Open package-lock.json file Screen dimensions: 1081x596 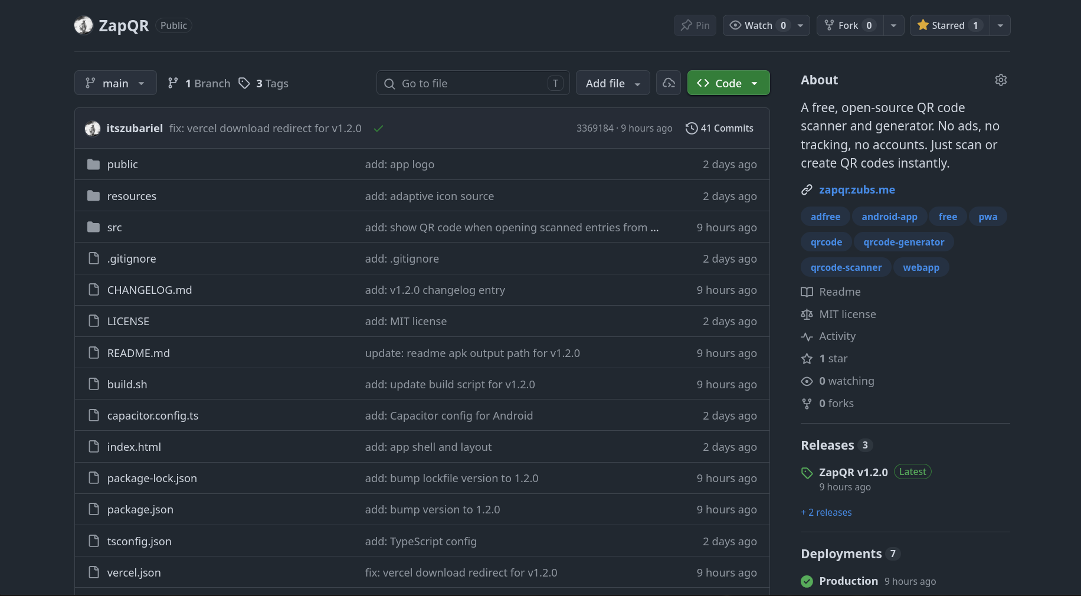(x=152, y=478)
